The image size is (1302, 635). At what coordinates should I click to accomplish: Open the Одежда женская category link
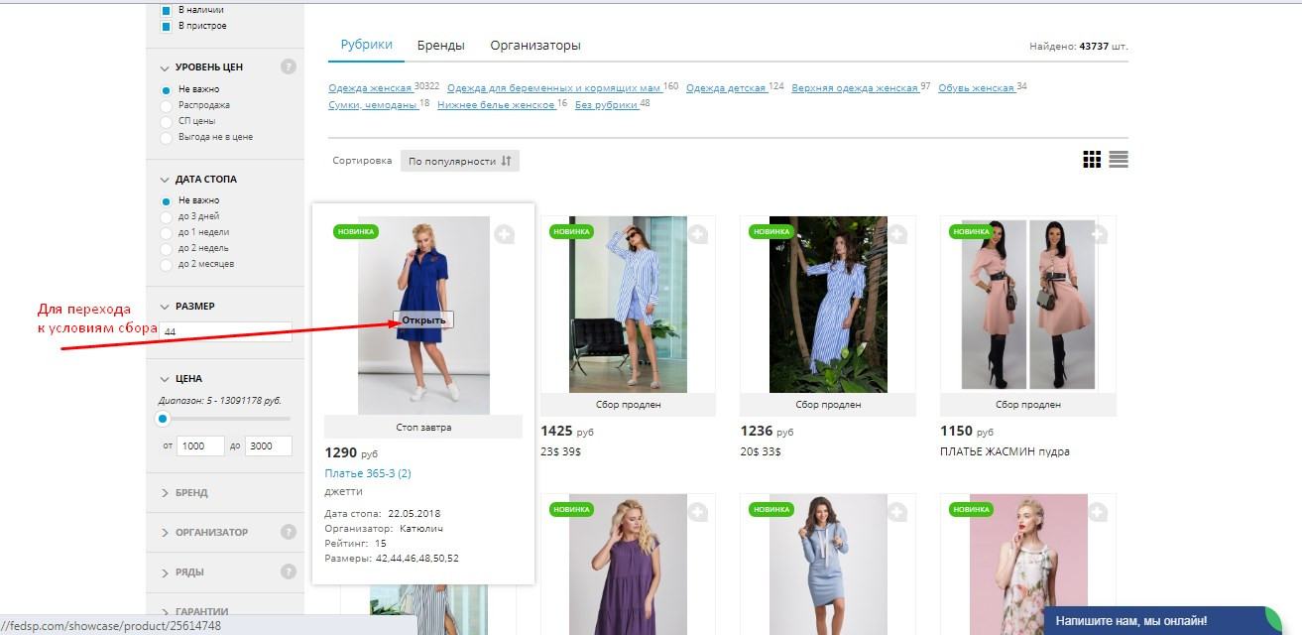(370, 88)
